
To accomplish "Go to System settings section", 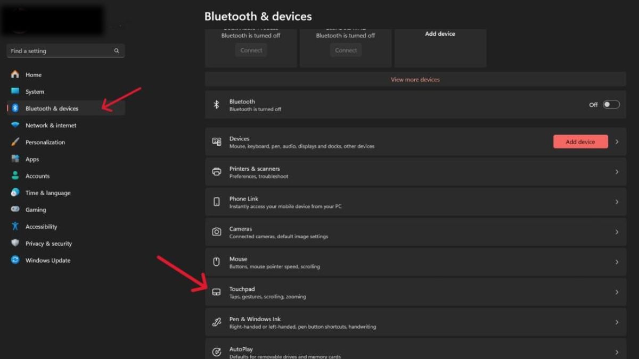I will click(66, 91).
